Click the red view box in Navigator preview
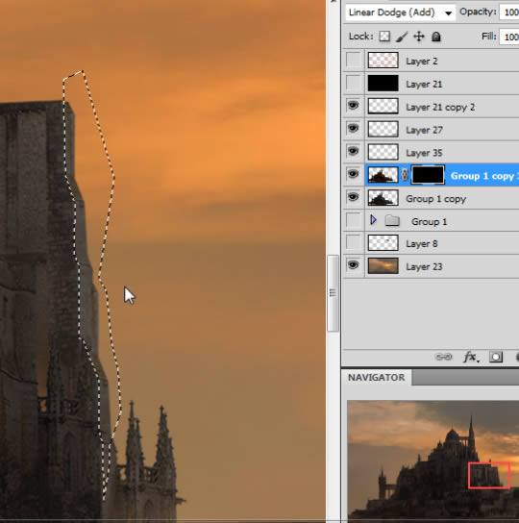Viewport: 519px width, 523px height. pyautogui.click(x=489, y=475)
